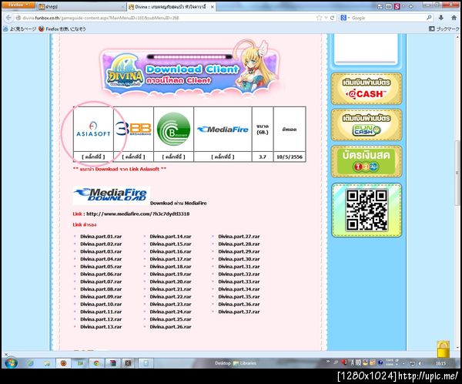Open the Windows Start button
Screen dimensions: 462x384
click(11, 363)
